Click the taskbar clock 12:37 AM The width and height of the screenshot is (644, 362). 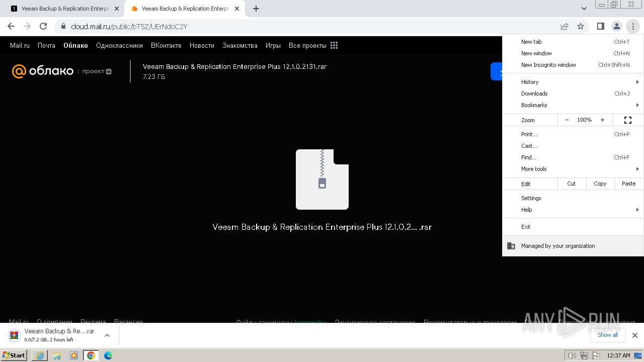point(619,355)
